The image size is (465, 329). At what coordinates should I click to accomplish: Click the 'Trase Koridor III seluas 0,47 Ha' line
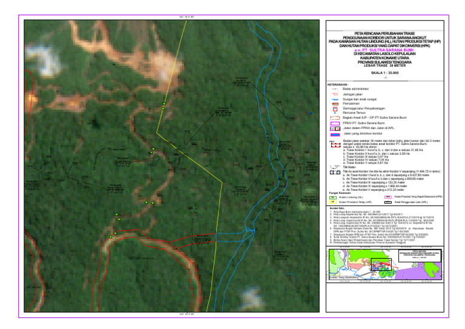(x=366, y=157)
